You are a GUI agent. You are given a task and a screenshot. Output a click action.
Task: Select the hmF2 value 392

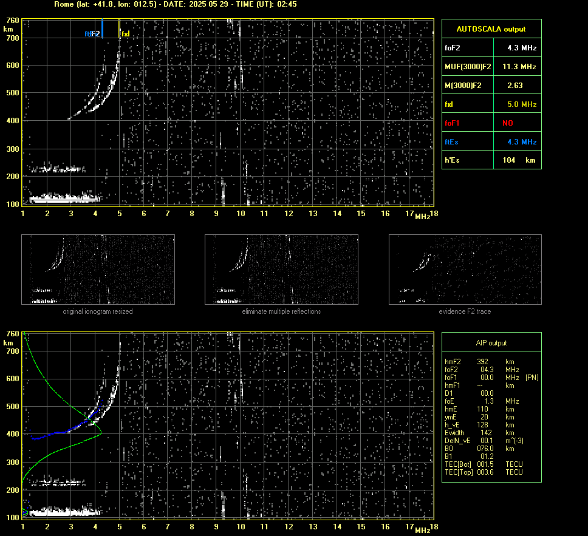483,362
